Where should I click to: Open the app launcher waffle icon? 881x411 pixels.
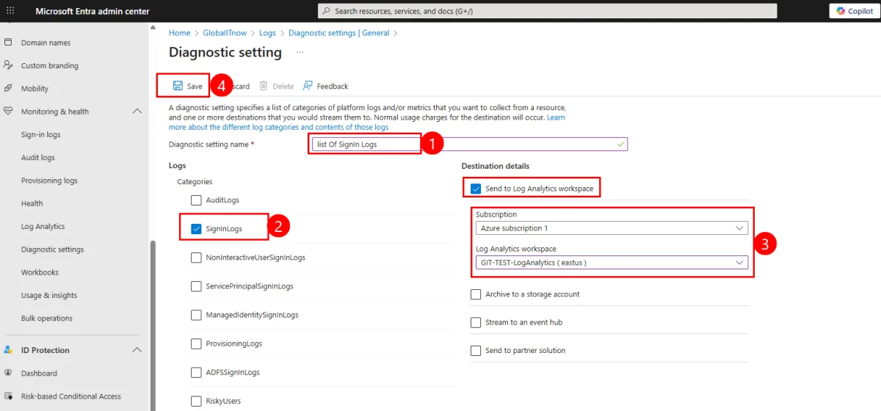(x=10, y=11)
